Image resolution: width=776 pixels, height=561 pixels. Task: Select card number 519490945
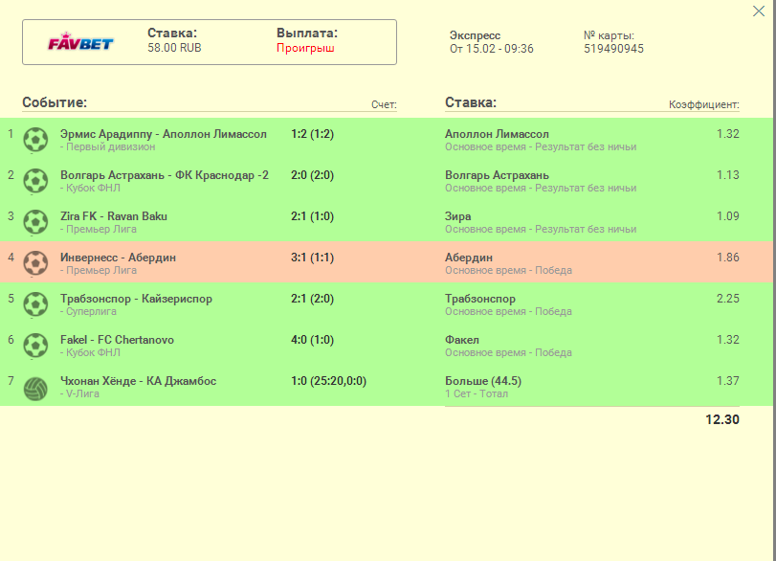613,49
